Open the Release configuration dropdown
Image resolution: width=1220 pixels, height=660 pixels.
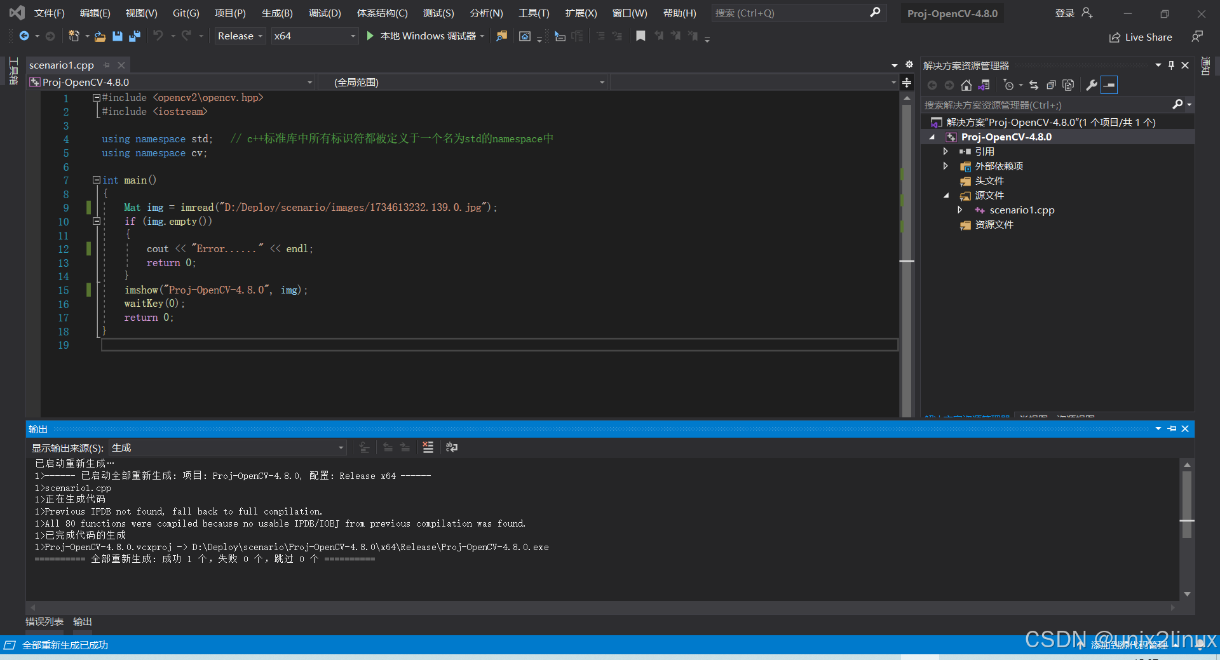pyautogui.click(x=240, y=36)
